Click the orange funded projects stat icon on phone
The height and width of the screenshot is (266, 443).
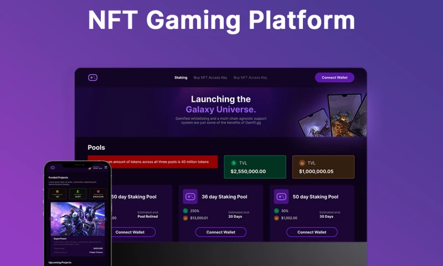[x=58, y=191]
